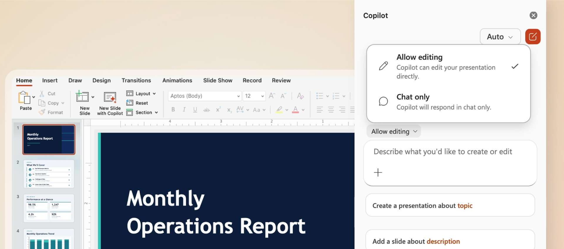Apply Underline formatting
Viewport: 564px width, 249px height.
pos(195,110)
